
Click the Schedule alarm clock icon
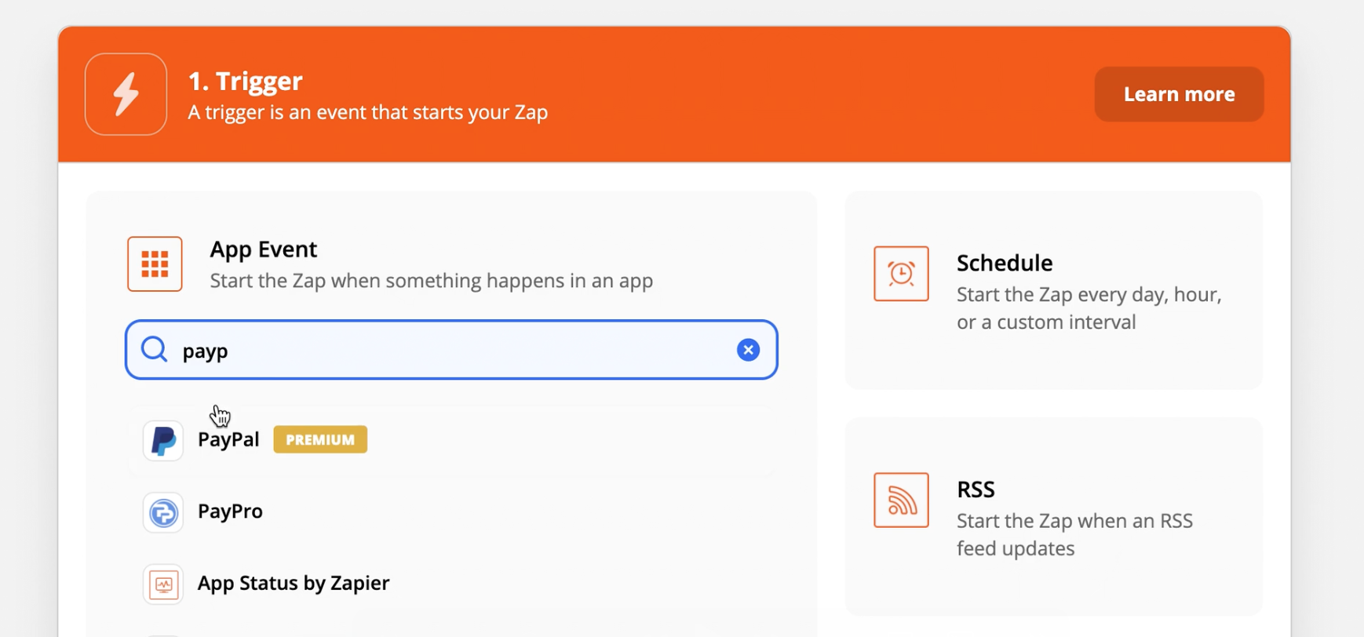pos(901,274)
